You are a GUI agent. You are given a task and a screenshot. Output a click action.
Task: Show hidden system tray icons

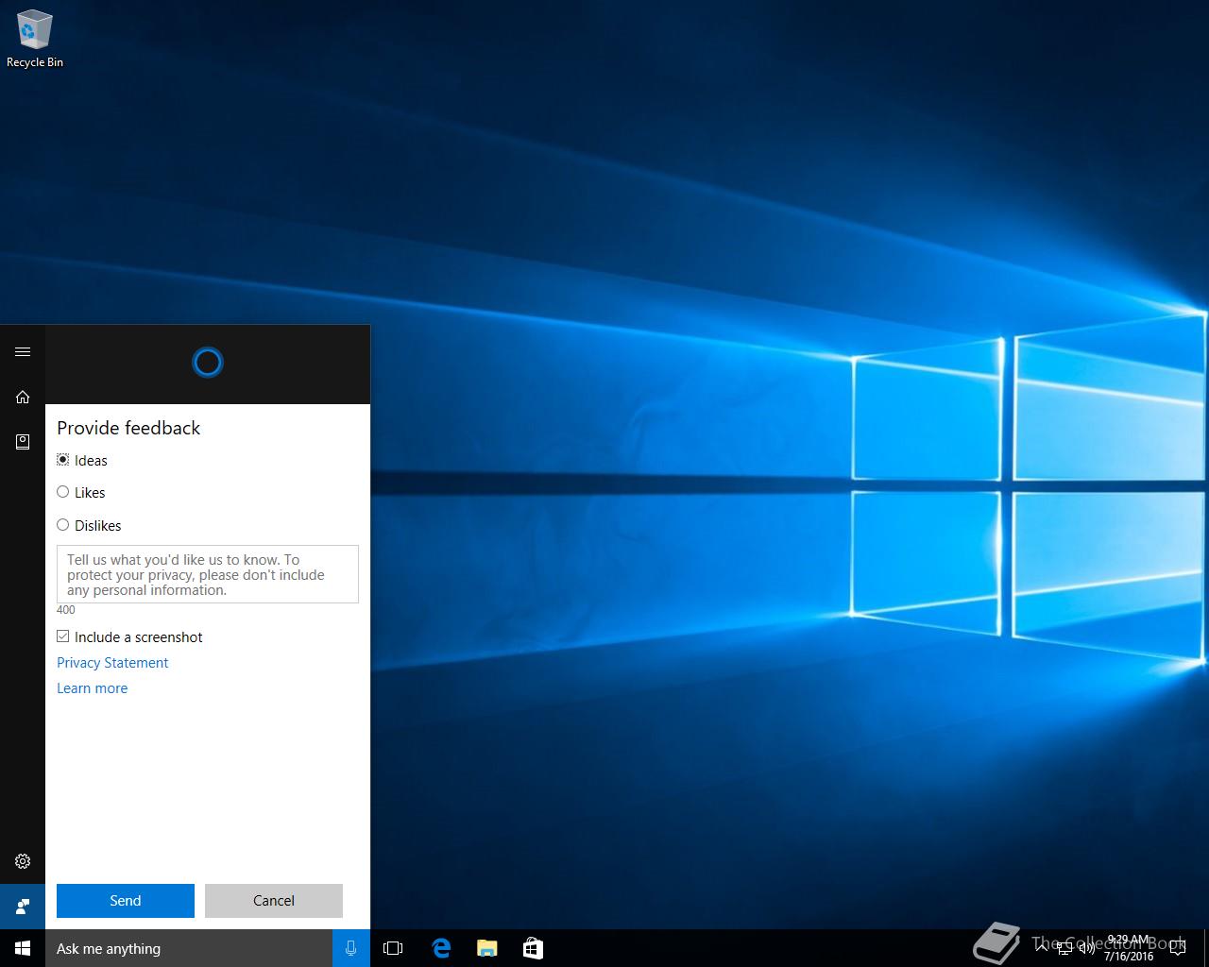(x=1043, y=947)
